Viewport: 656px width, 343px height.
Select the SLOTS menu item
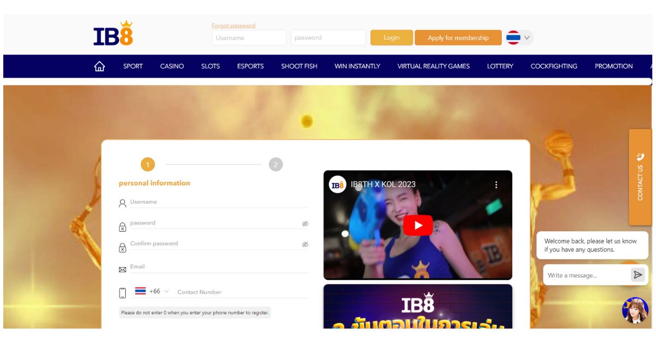click(210, 66)
